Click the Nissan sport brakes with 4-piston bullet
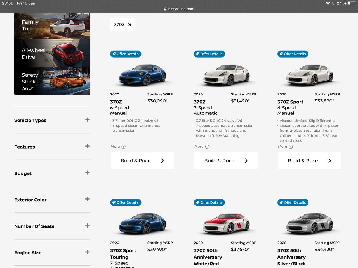The image size is (358, 268). (x=309, y=133)
